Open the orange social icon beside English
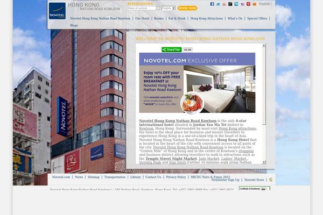This screenshot has height=215, width=323. [255, 4]
